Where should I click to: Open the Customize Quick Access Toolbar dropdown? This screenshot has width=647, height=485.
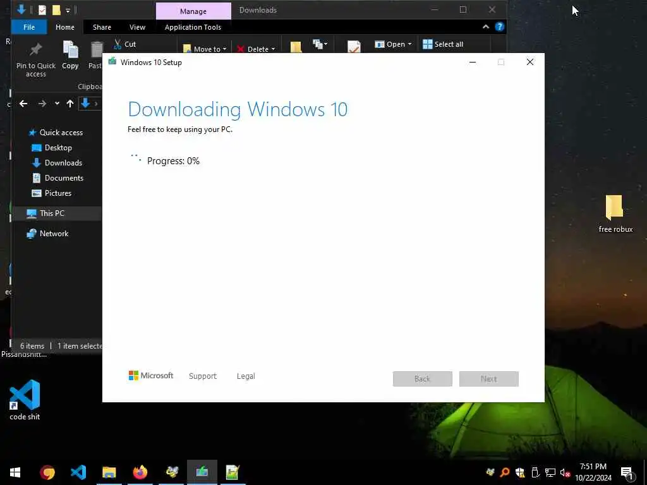point(68,10)
